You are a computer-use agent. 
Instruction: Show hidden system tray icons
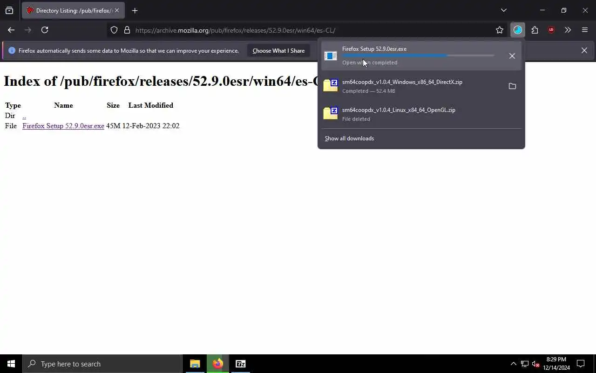513,364
